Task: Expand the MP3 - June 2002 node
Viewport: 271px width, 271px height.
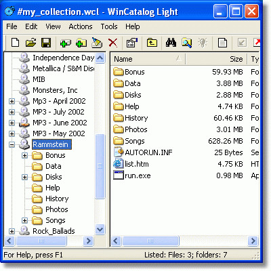Action: pyautogui.click(x=12, y=123)
